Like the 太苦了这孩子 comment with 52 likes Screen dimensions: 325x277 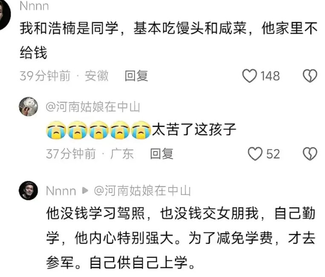pos(255,154)
